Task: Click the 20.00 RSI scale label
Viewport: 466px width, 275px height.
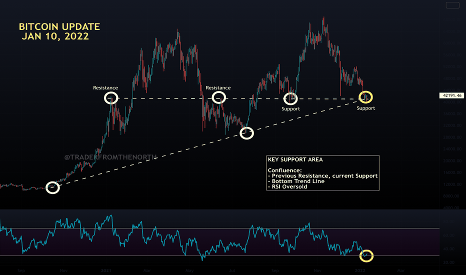Action: pyautogui.click(x=449, y=262)
